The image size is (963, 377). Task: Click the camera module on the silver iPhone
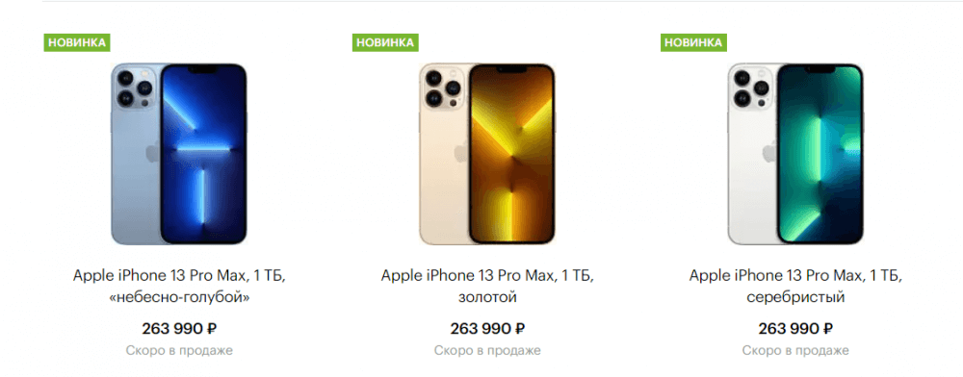(751, 88)
